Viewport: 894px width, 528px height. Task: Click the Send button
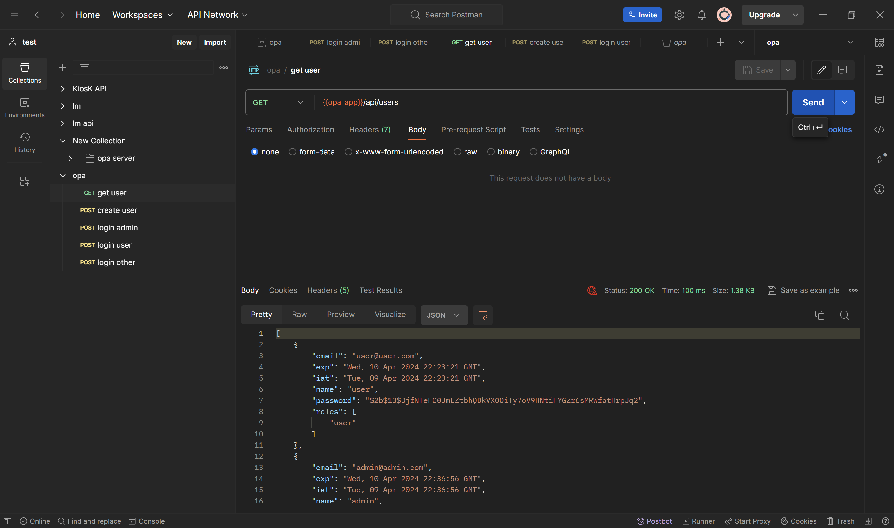(813, 102)
